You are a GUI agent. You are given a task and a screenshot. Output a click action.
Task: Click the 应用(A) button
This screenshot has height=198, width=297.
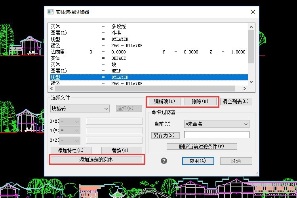[198, 161]
